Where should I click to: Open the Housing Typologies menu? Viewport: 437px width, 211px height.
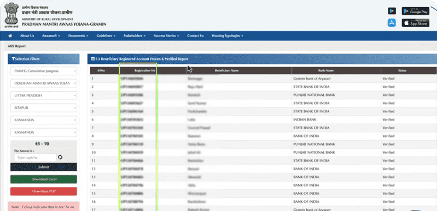click(228, 36)
